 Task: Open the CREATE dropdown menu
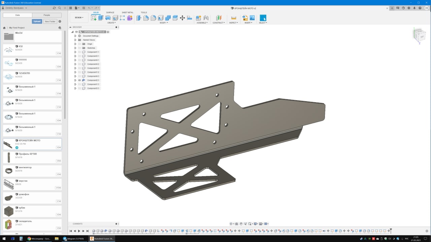pyautogui.click(x=111, y=23)
